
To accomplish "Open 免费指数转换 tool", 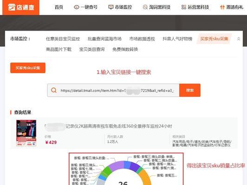I will [125, 49].
